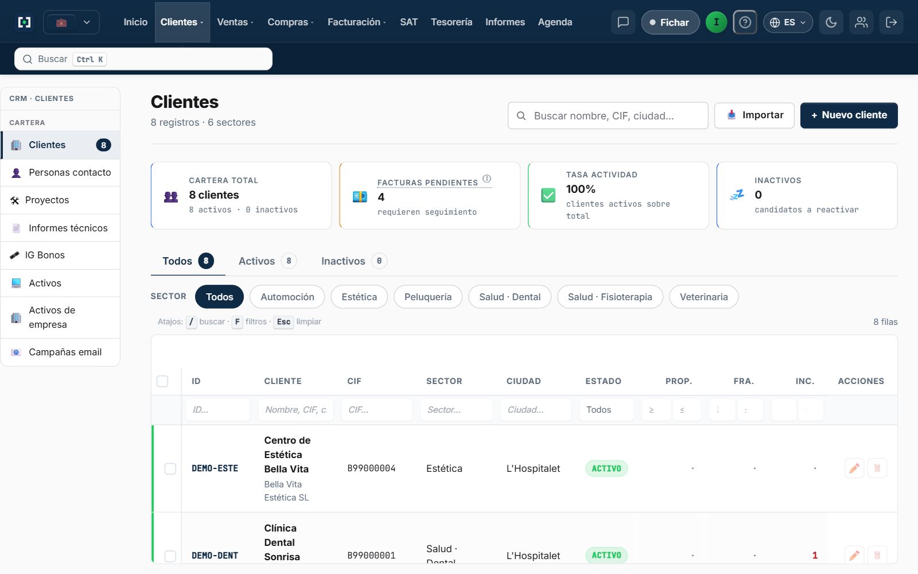Click the info icon by Facturas Pendientes

point(487,179)
